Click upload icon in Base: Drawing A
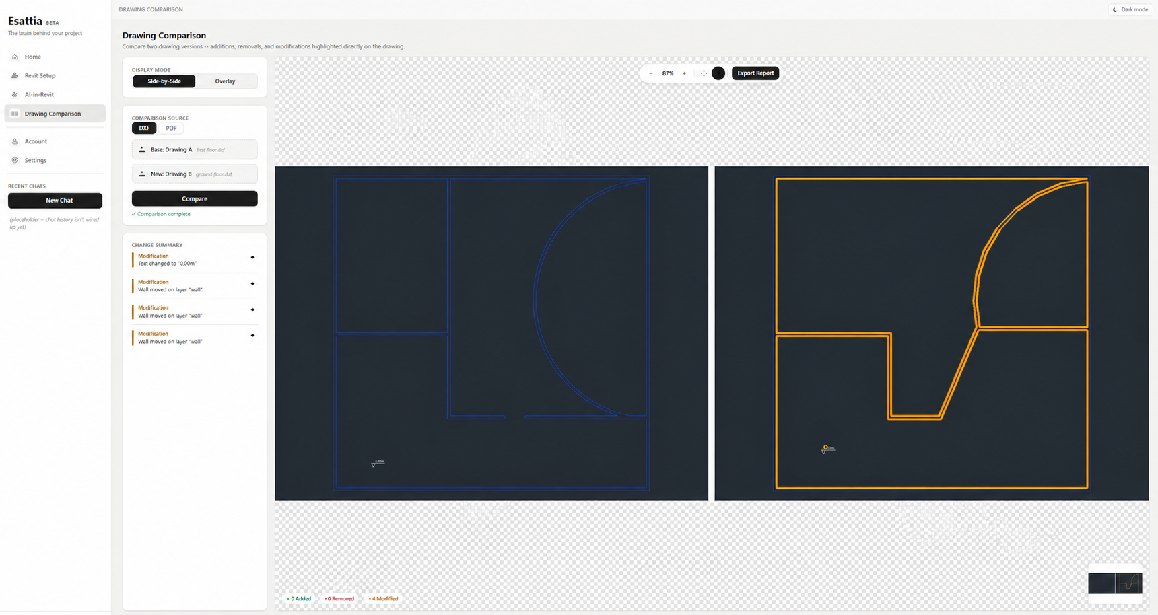Image resolution: width=1158 pixels, height=615 pixels. click(x=142, y=150)
